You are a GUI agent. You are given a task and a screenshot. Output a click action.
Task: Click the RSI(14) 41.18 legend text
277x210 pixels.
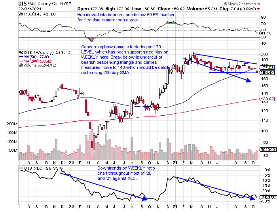coord(40,14)
